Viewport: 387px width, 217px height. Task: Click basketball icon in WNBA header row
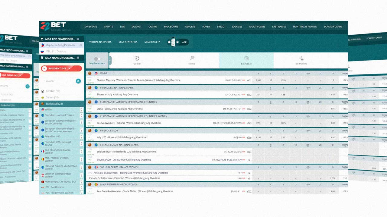pyautogui.click(x=89, y=73)
